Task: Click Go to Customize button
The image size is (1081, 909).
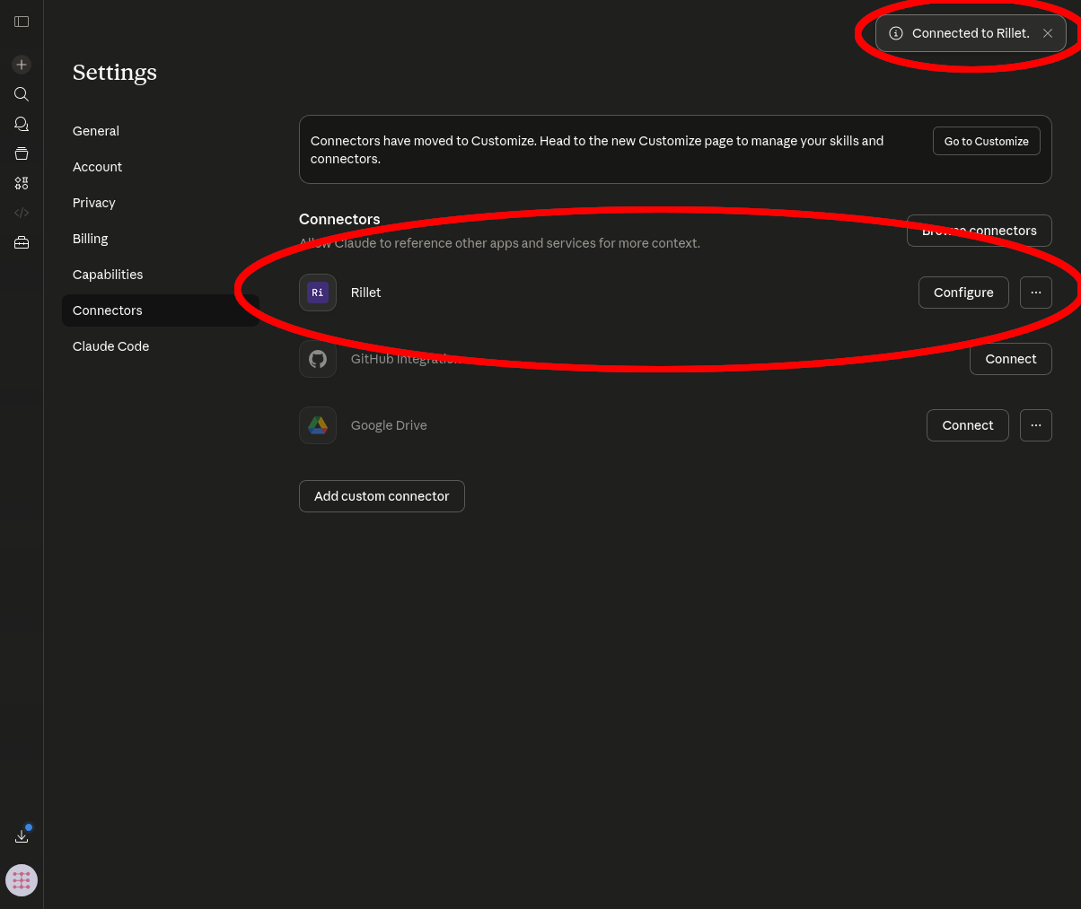Action: click(987, 141)
